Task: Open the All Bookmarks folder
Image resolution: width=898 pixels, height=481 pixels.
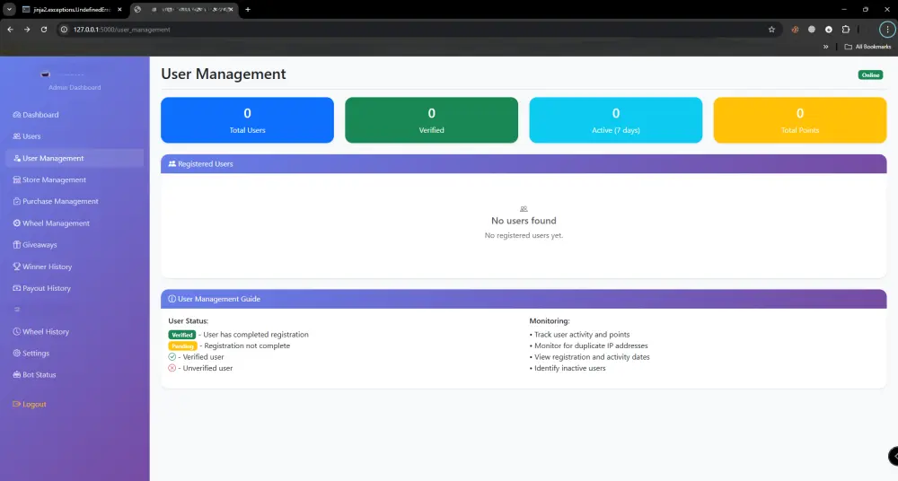Action: 867,47
